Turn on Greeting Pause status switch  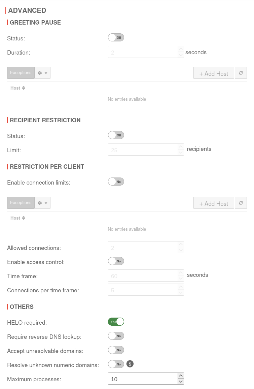(x=116, y=37)
